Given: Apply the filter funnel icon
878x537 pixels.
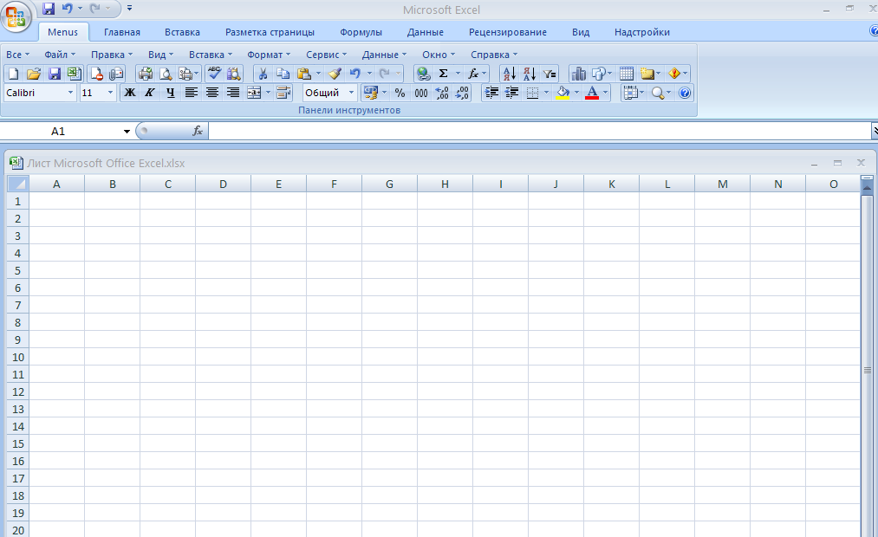Looking at the screenshot, I should click(550, 74).
